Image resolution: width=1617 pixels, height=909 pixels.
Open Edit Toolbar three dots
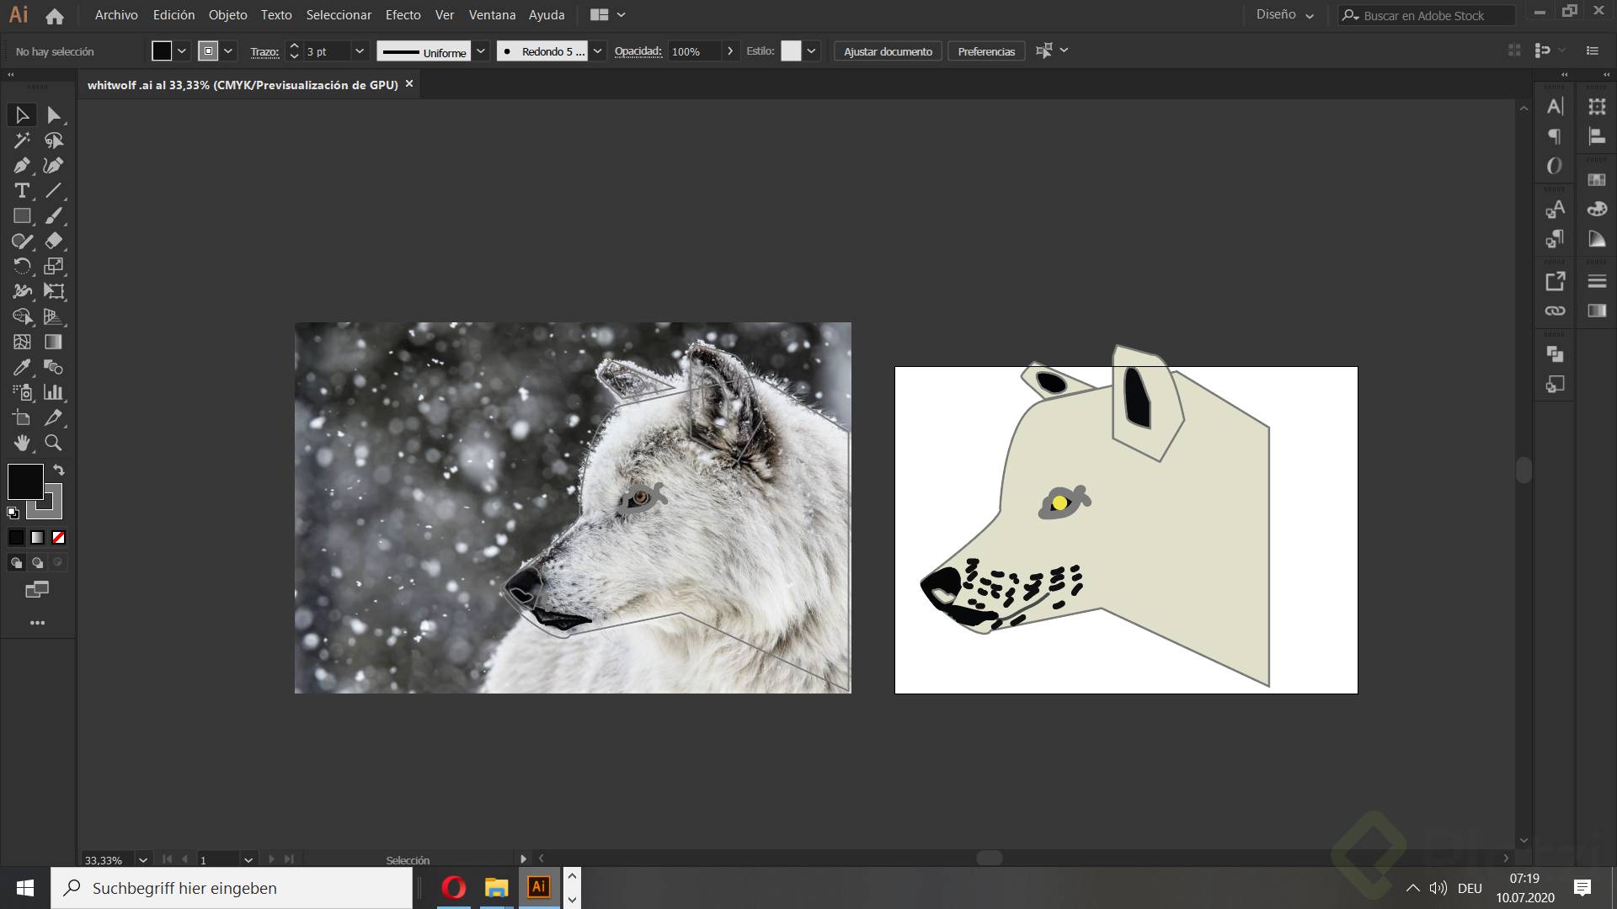pos(37,623)
